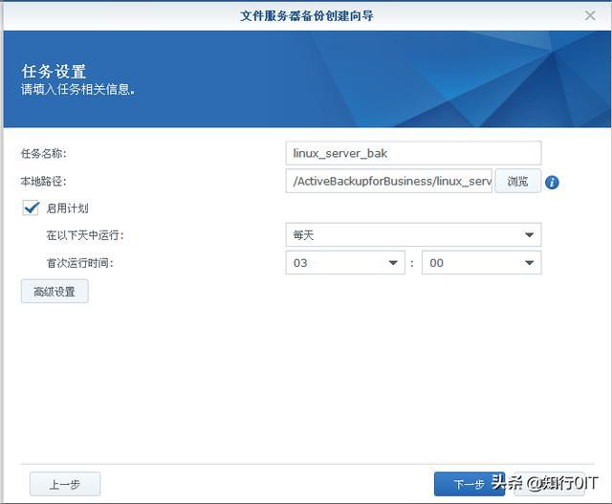This screenshot has height=504, width=612.
Task: Open the minute dropdown showing 00
Action: [x=481, y=263]
